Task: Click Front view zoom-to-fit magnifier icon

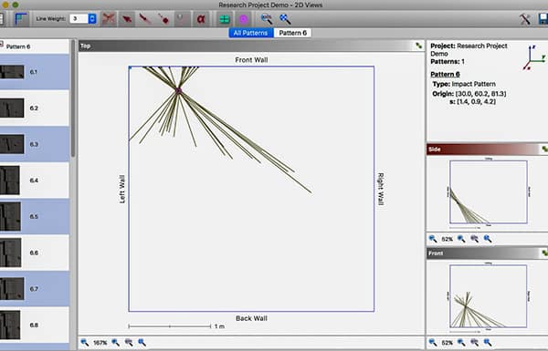Action: [x=488, y=343]
